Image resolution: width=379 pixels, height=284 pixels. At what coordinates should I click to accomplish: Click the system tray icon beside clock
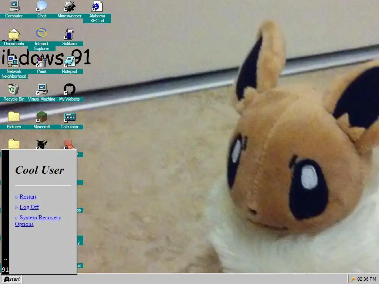point(353,279)
